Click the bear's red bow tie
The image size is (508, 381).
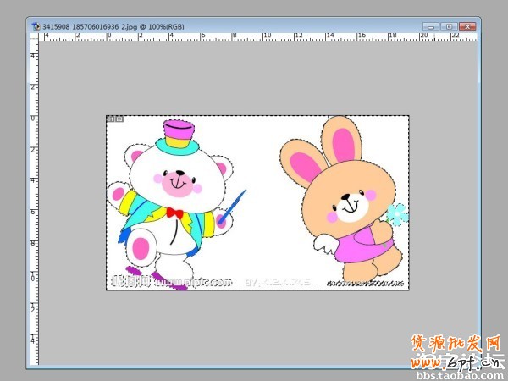174,212
